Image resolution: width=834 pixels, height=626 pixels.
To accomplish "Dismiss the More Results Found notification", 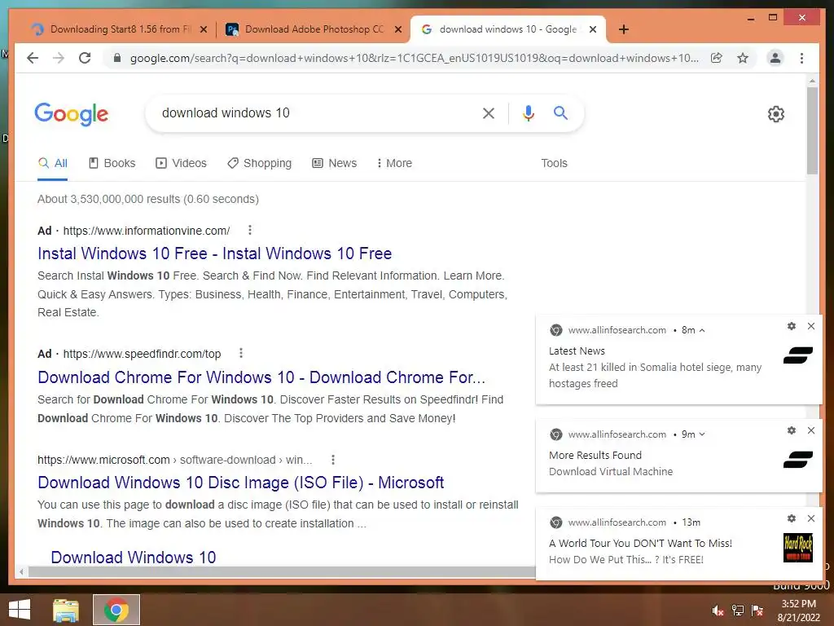I will click(x=811, y=430).
